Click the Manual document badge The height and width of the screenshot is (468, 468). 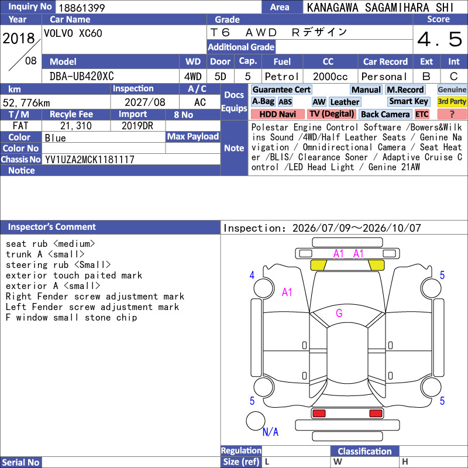(x=366, y=90)
